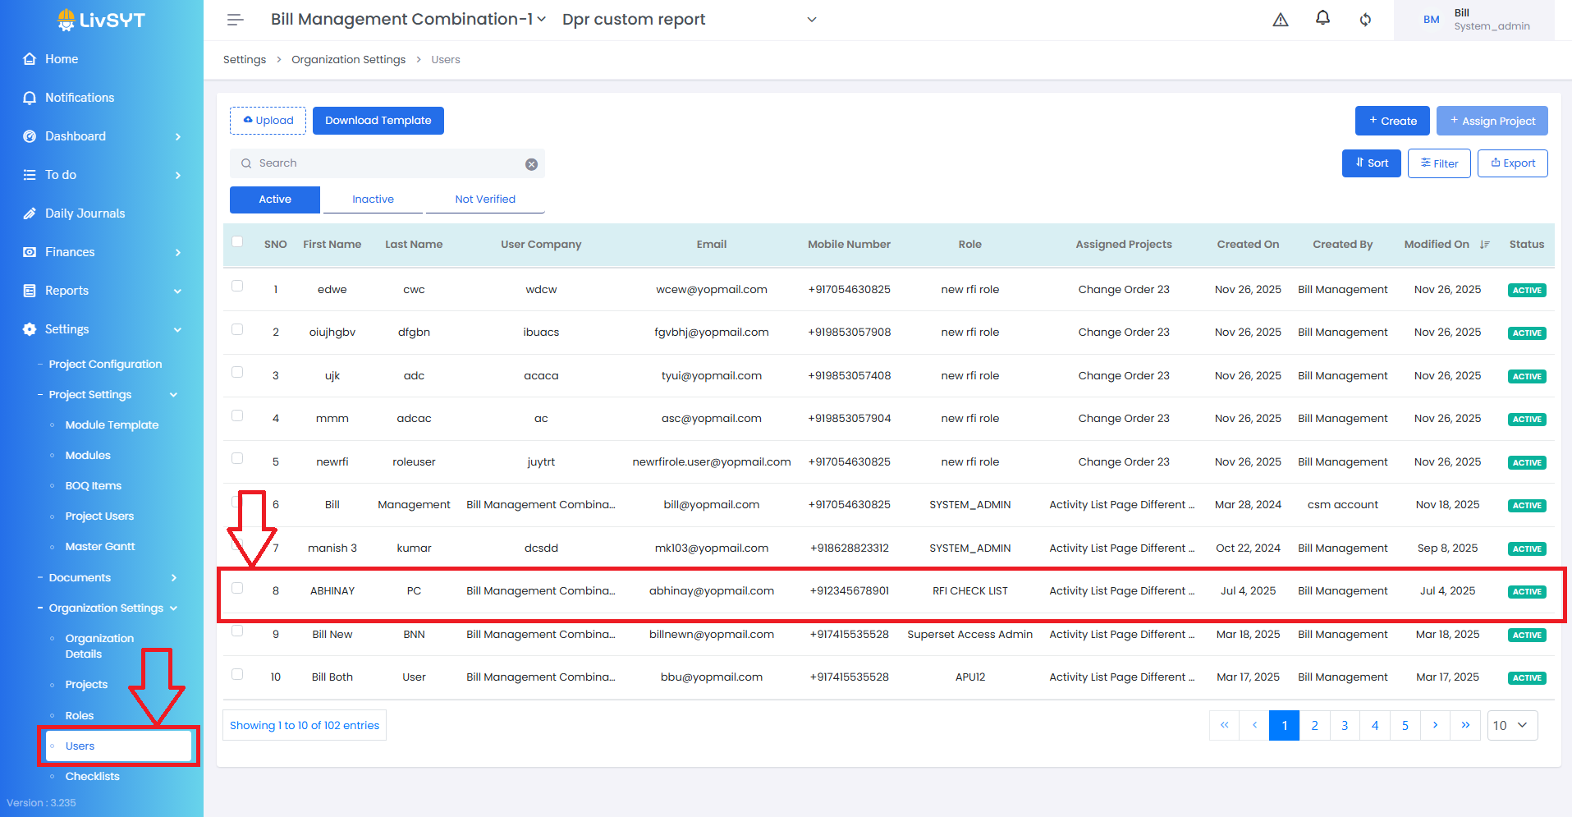
Task: Switch to the Not Verified tab
Action: 485,200
